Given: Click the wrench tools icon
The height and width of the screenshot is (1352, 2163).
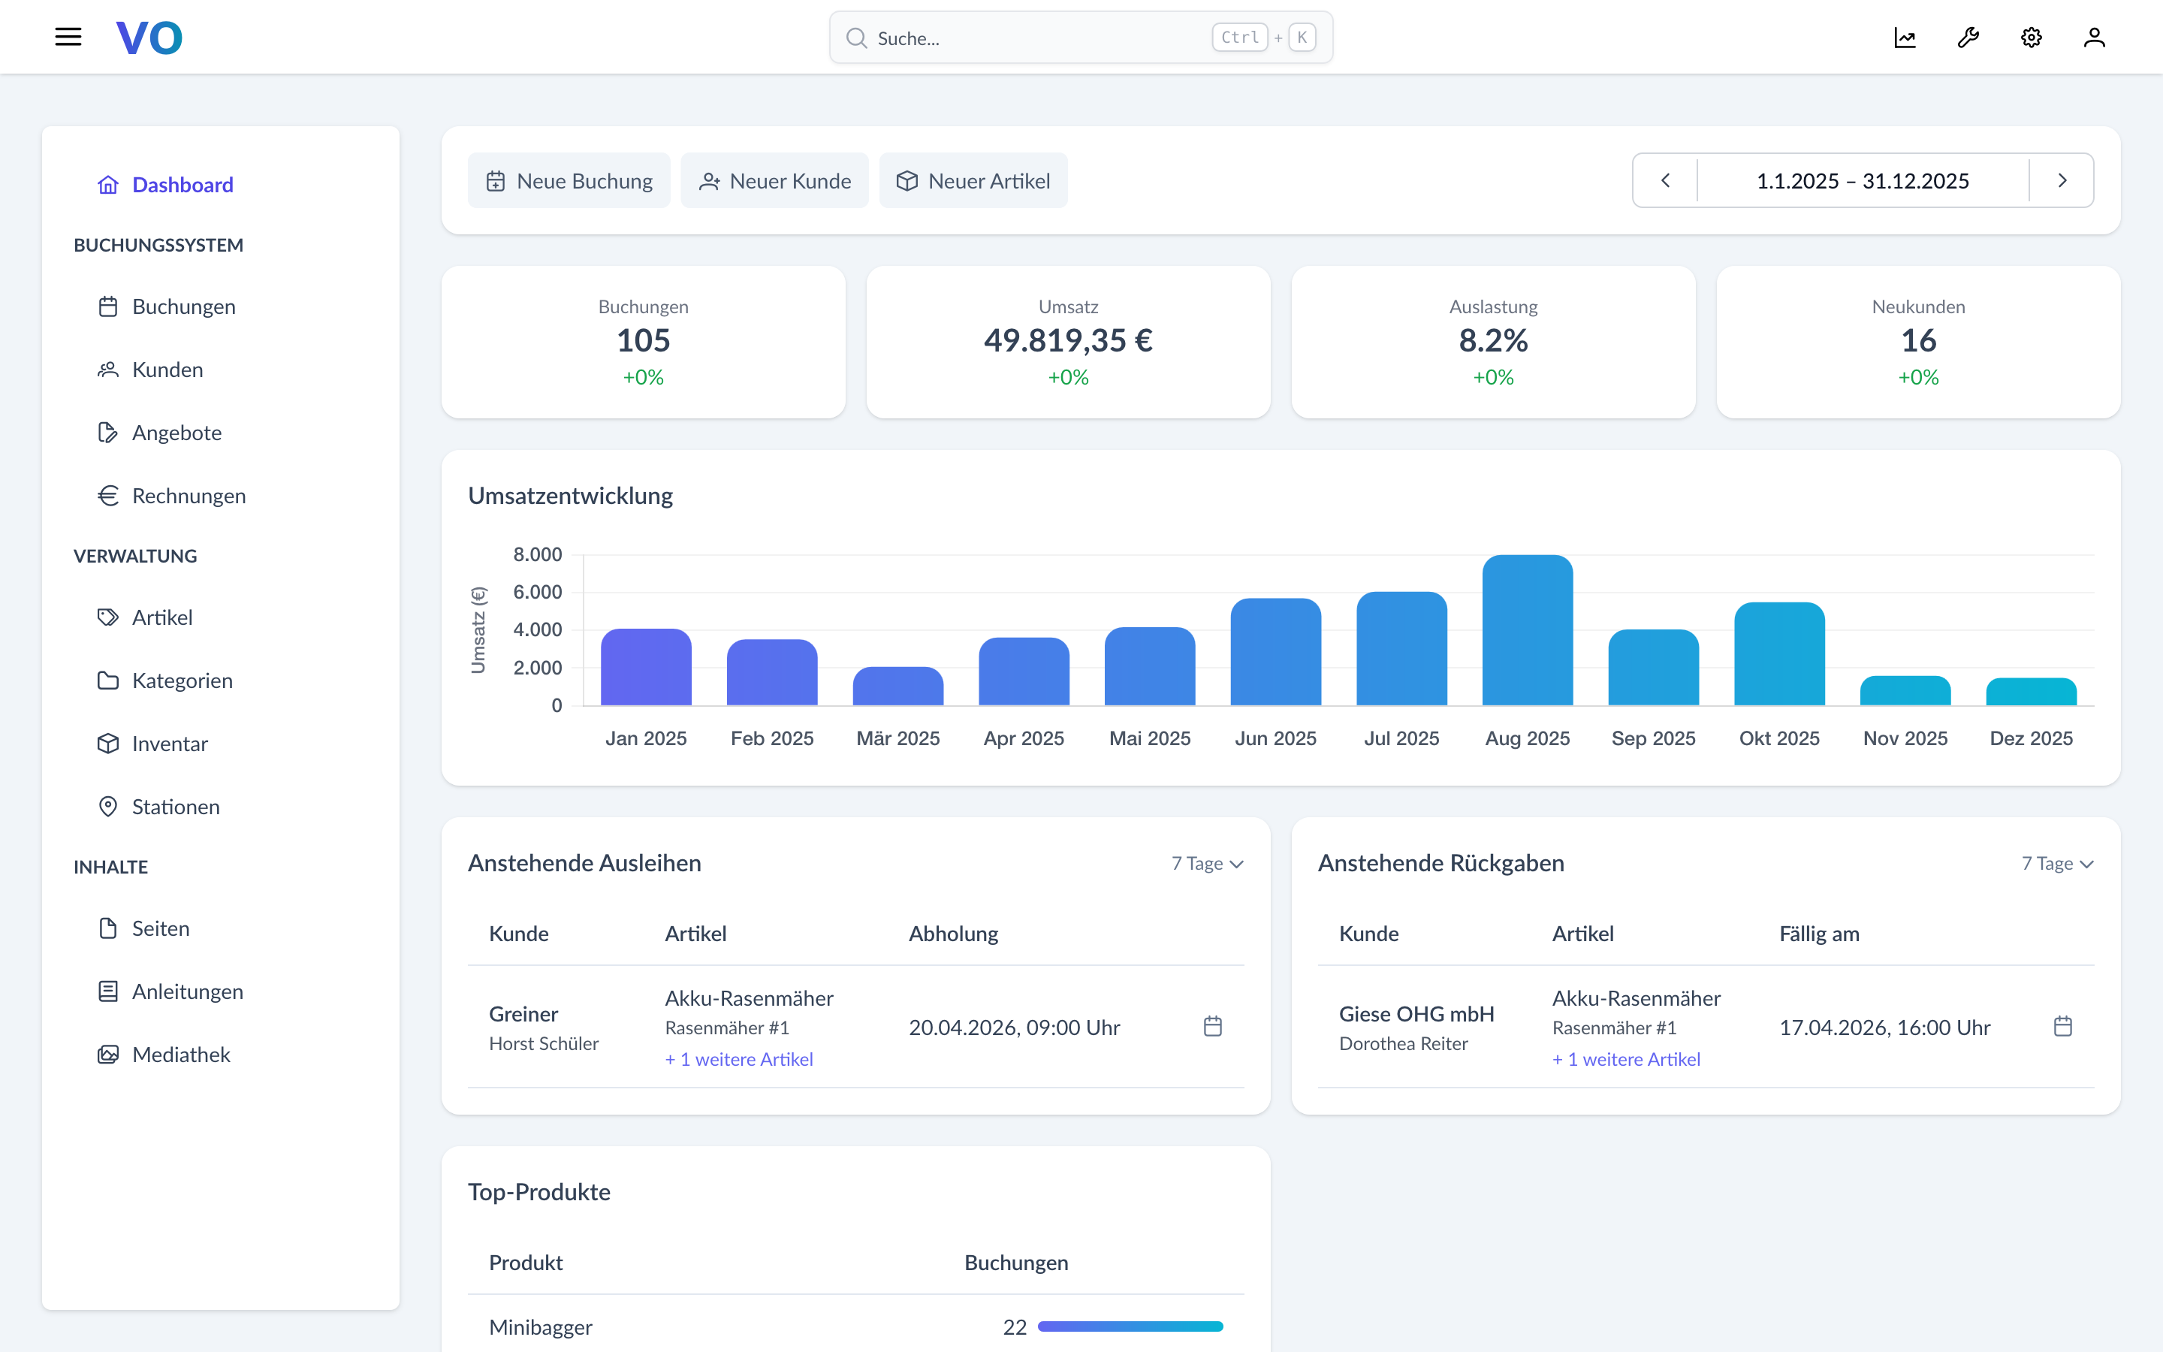Looking at the screenshot, I should pyautogui.click(x=1968, y=37).
